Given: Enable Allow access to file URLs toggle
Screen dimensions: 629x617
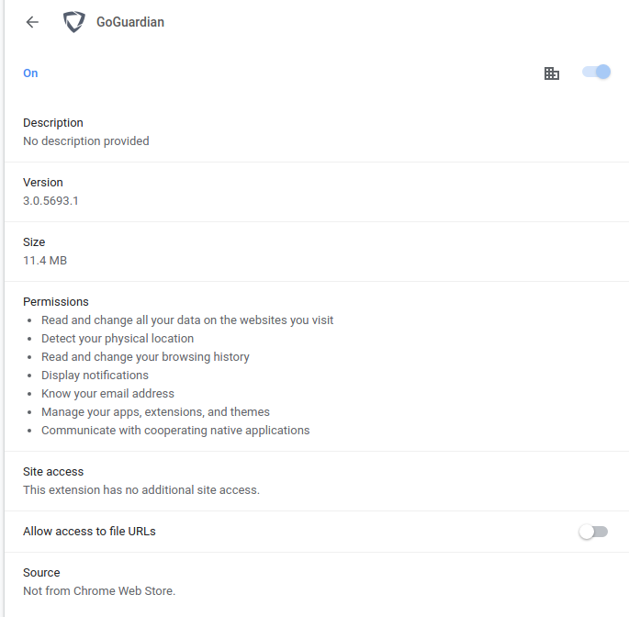Looking at the screenshot, I should pos(593,532).
